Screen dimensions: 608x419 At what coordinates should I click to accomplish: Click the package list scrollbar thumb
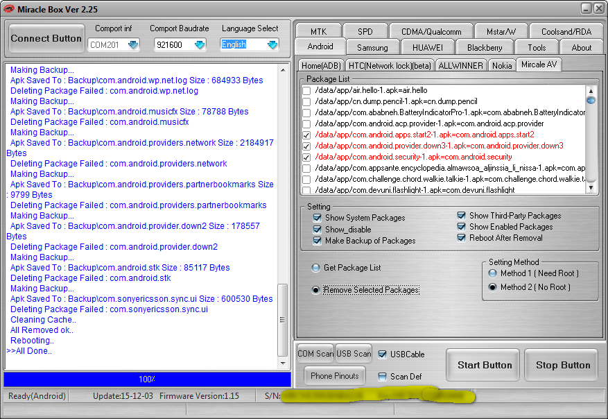[591, 101]
